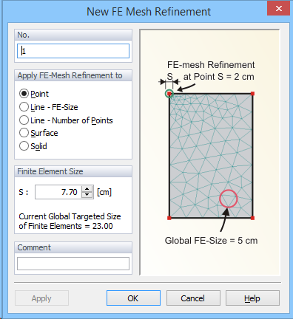
Task: Click the No. input field
Action: [73, 51]
